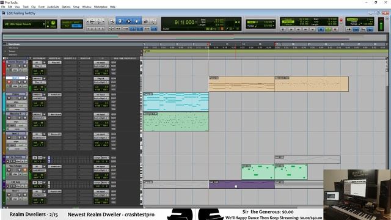Image resolution: width=391 pixels, height=220 pixels.
Task: Toggle Link Timeline and Edit Selection
Action: click(140, 29)
